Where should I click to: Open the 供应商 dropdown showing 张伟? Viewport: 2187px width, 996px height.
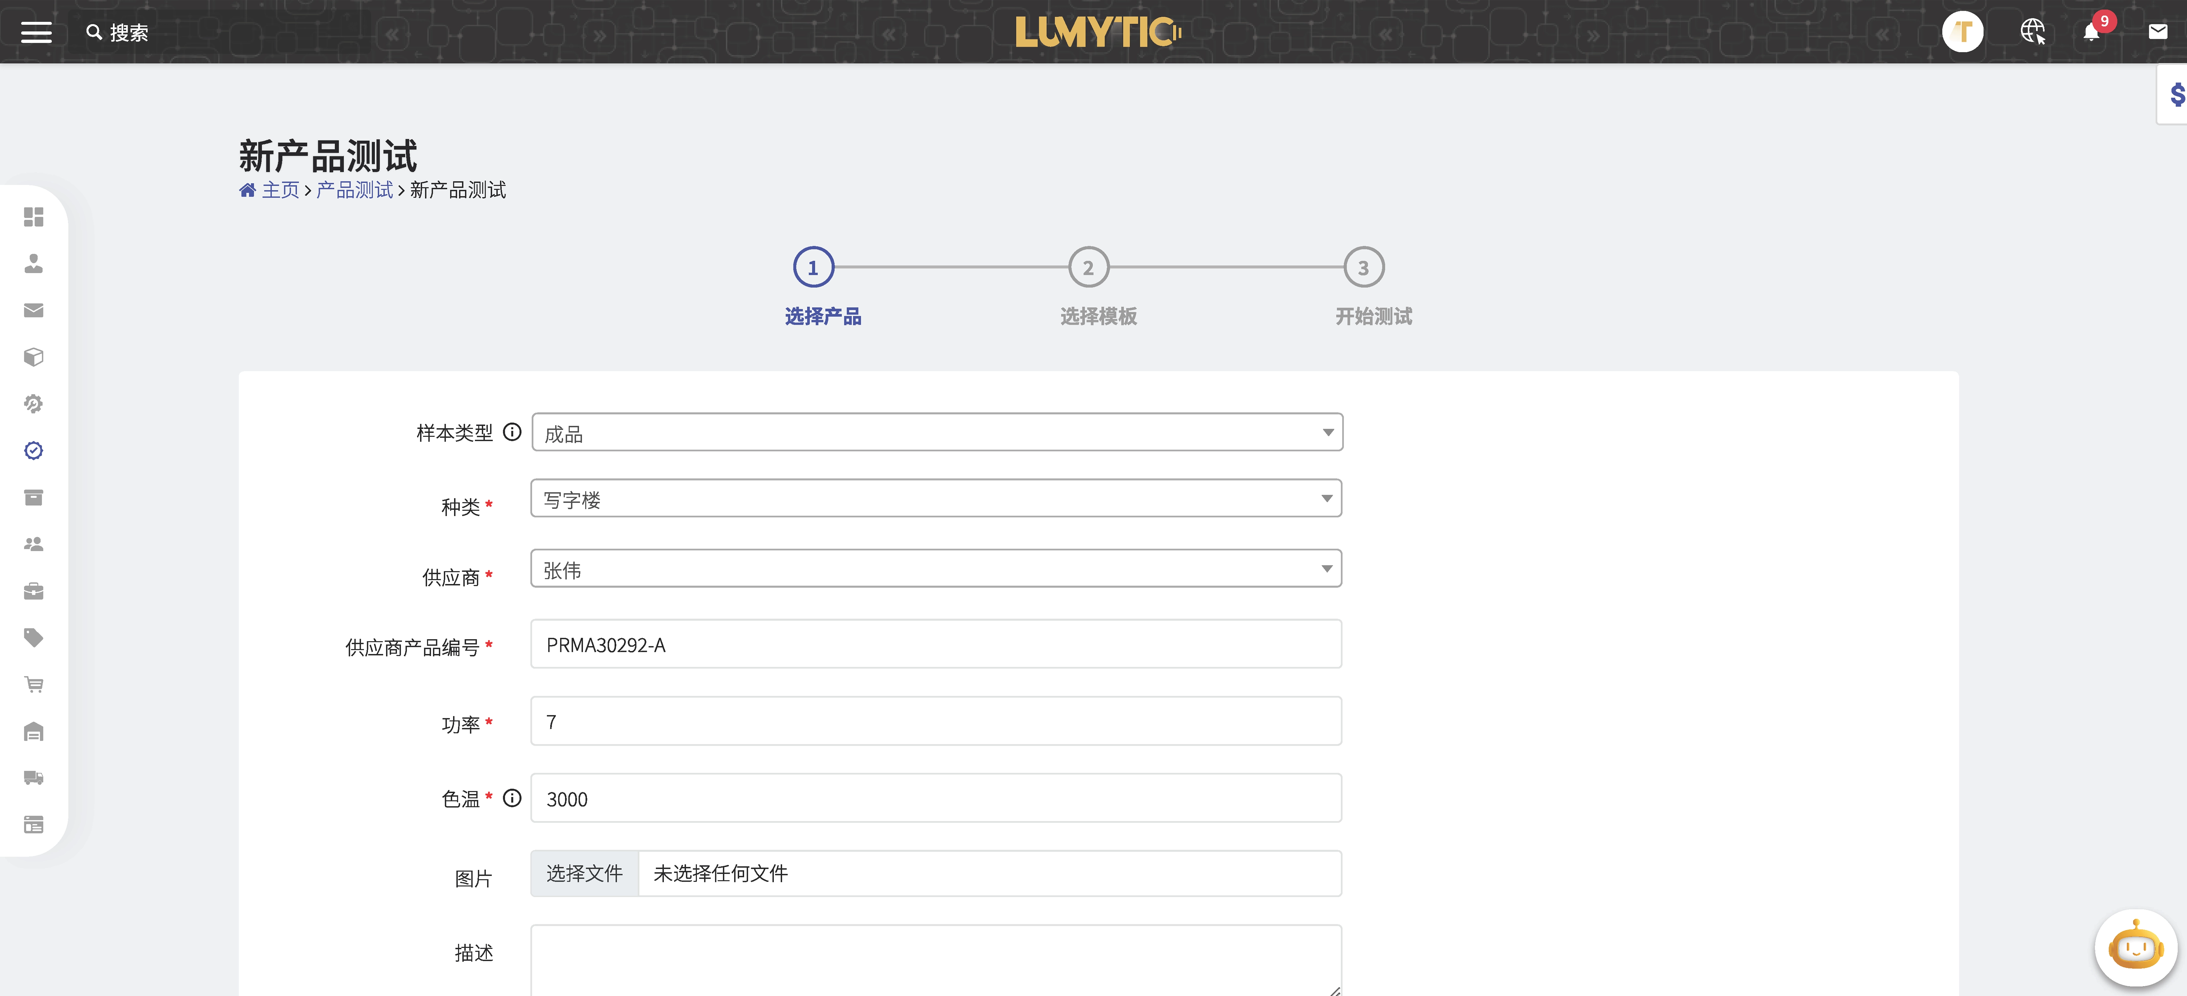coord(935,569)
